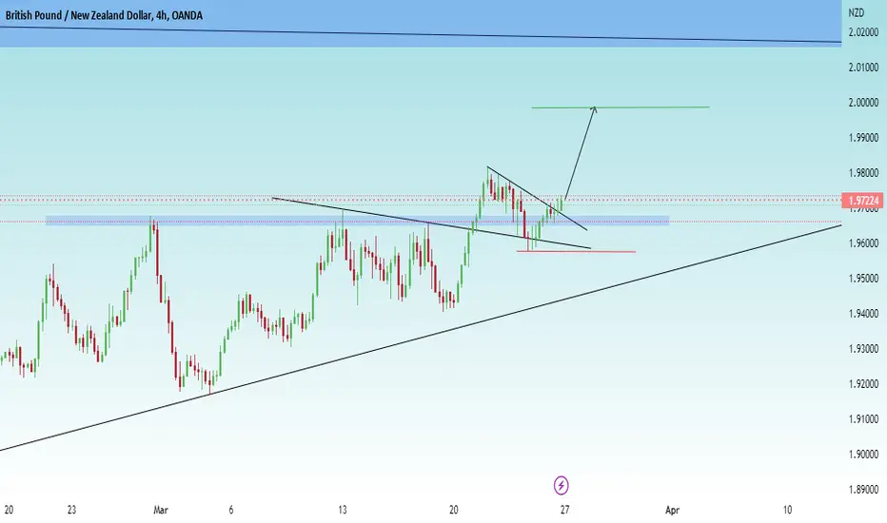This screenshot has height=523, width=887.
Task: Click the 1.99000 price axis label
Action: [x=863, y=138]
